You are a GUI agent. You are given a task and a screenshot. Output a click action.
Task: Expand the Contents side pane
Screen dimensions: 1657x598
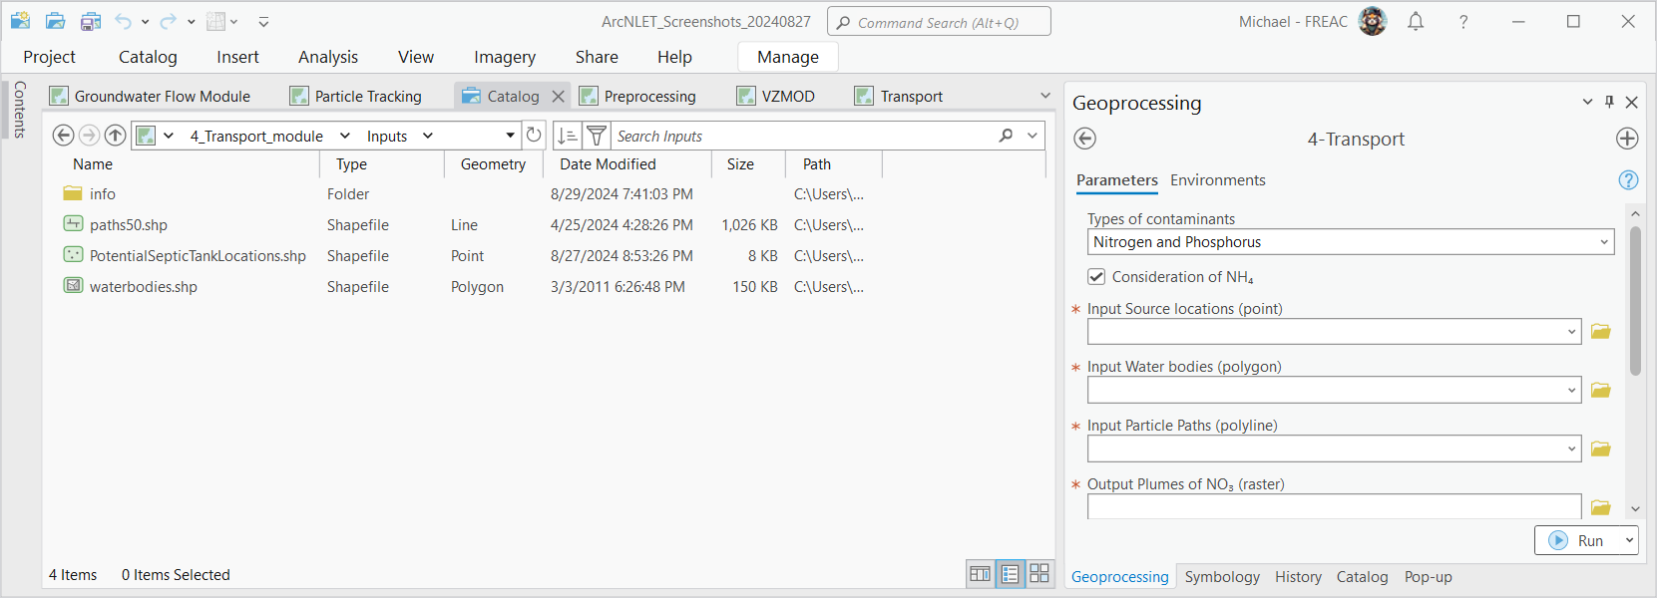click(19, 110)
